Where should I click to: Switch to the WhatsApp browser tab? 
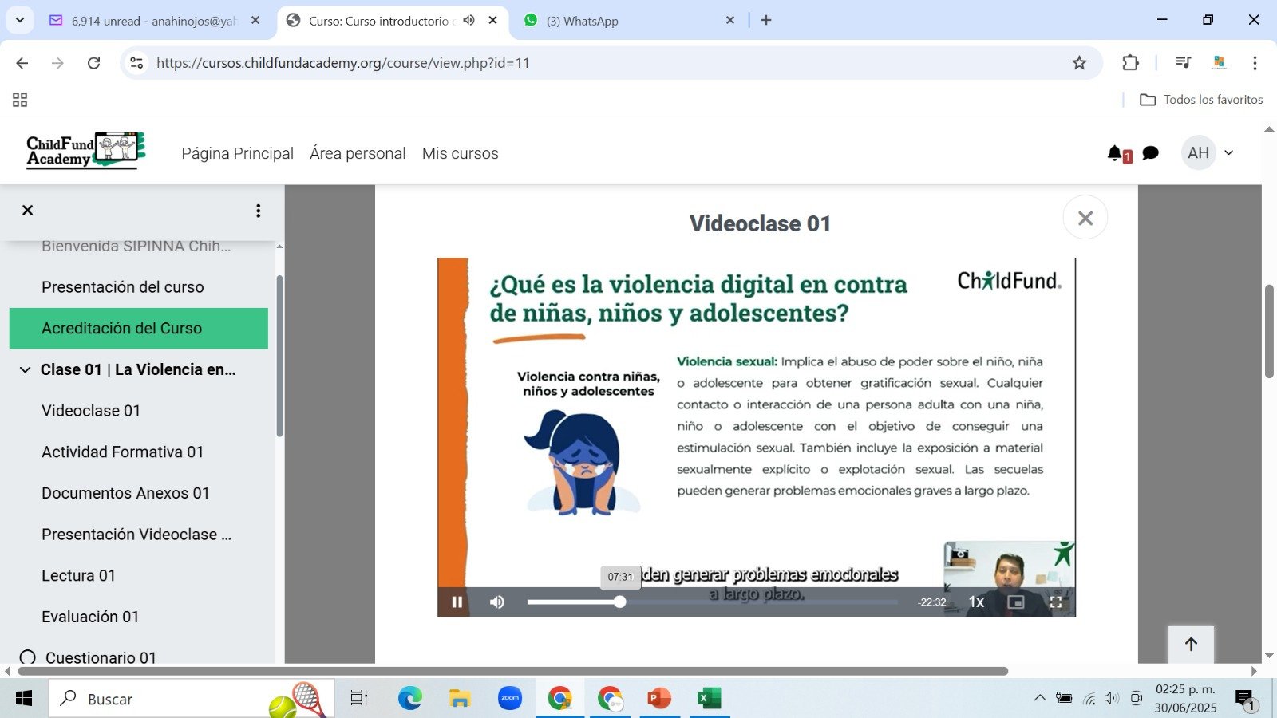pos(583,21)
